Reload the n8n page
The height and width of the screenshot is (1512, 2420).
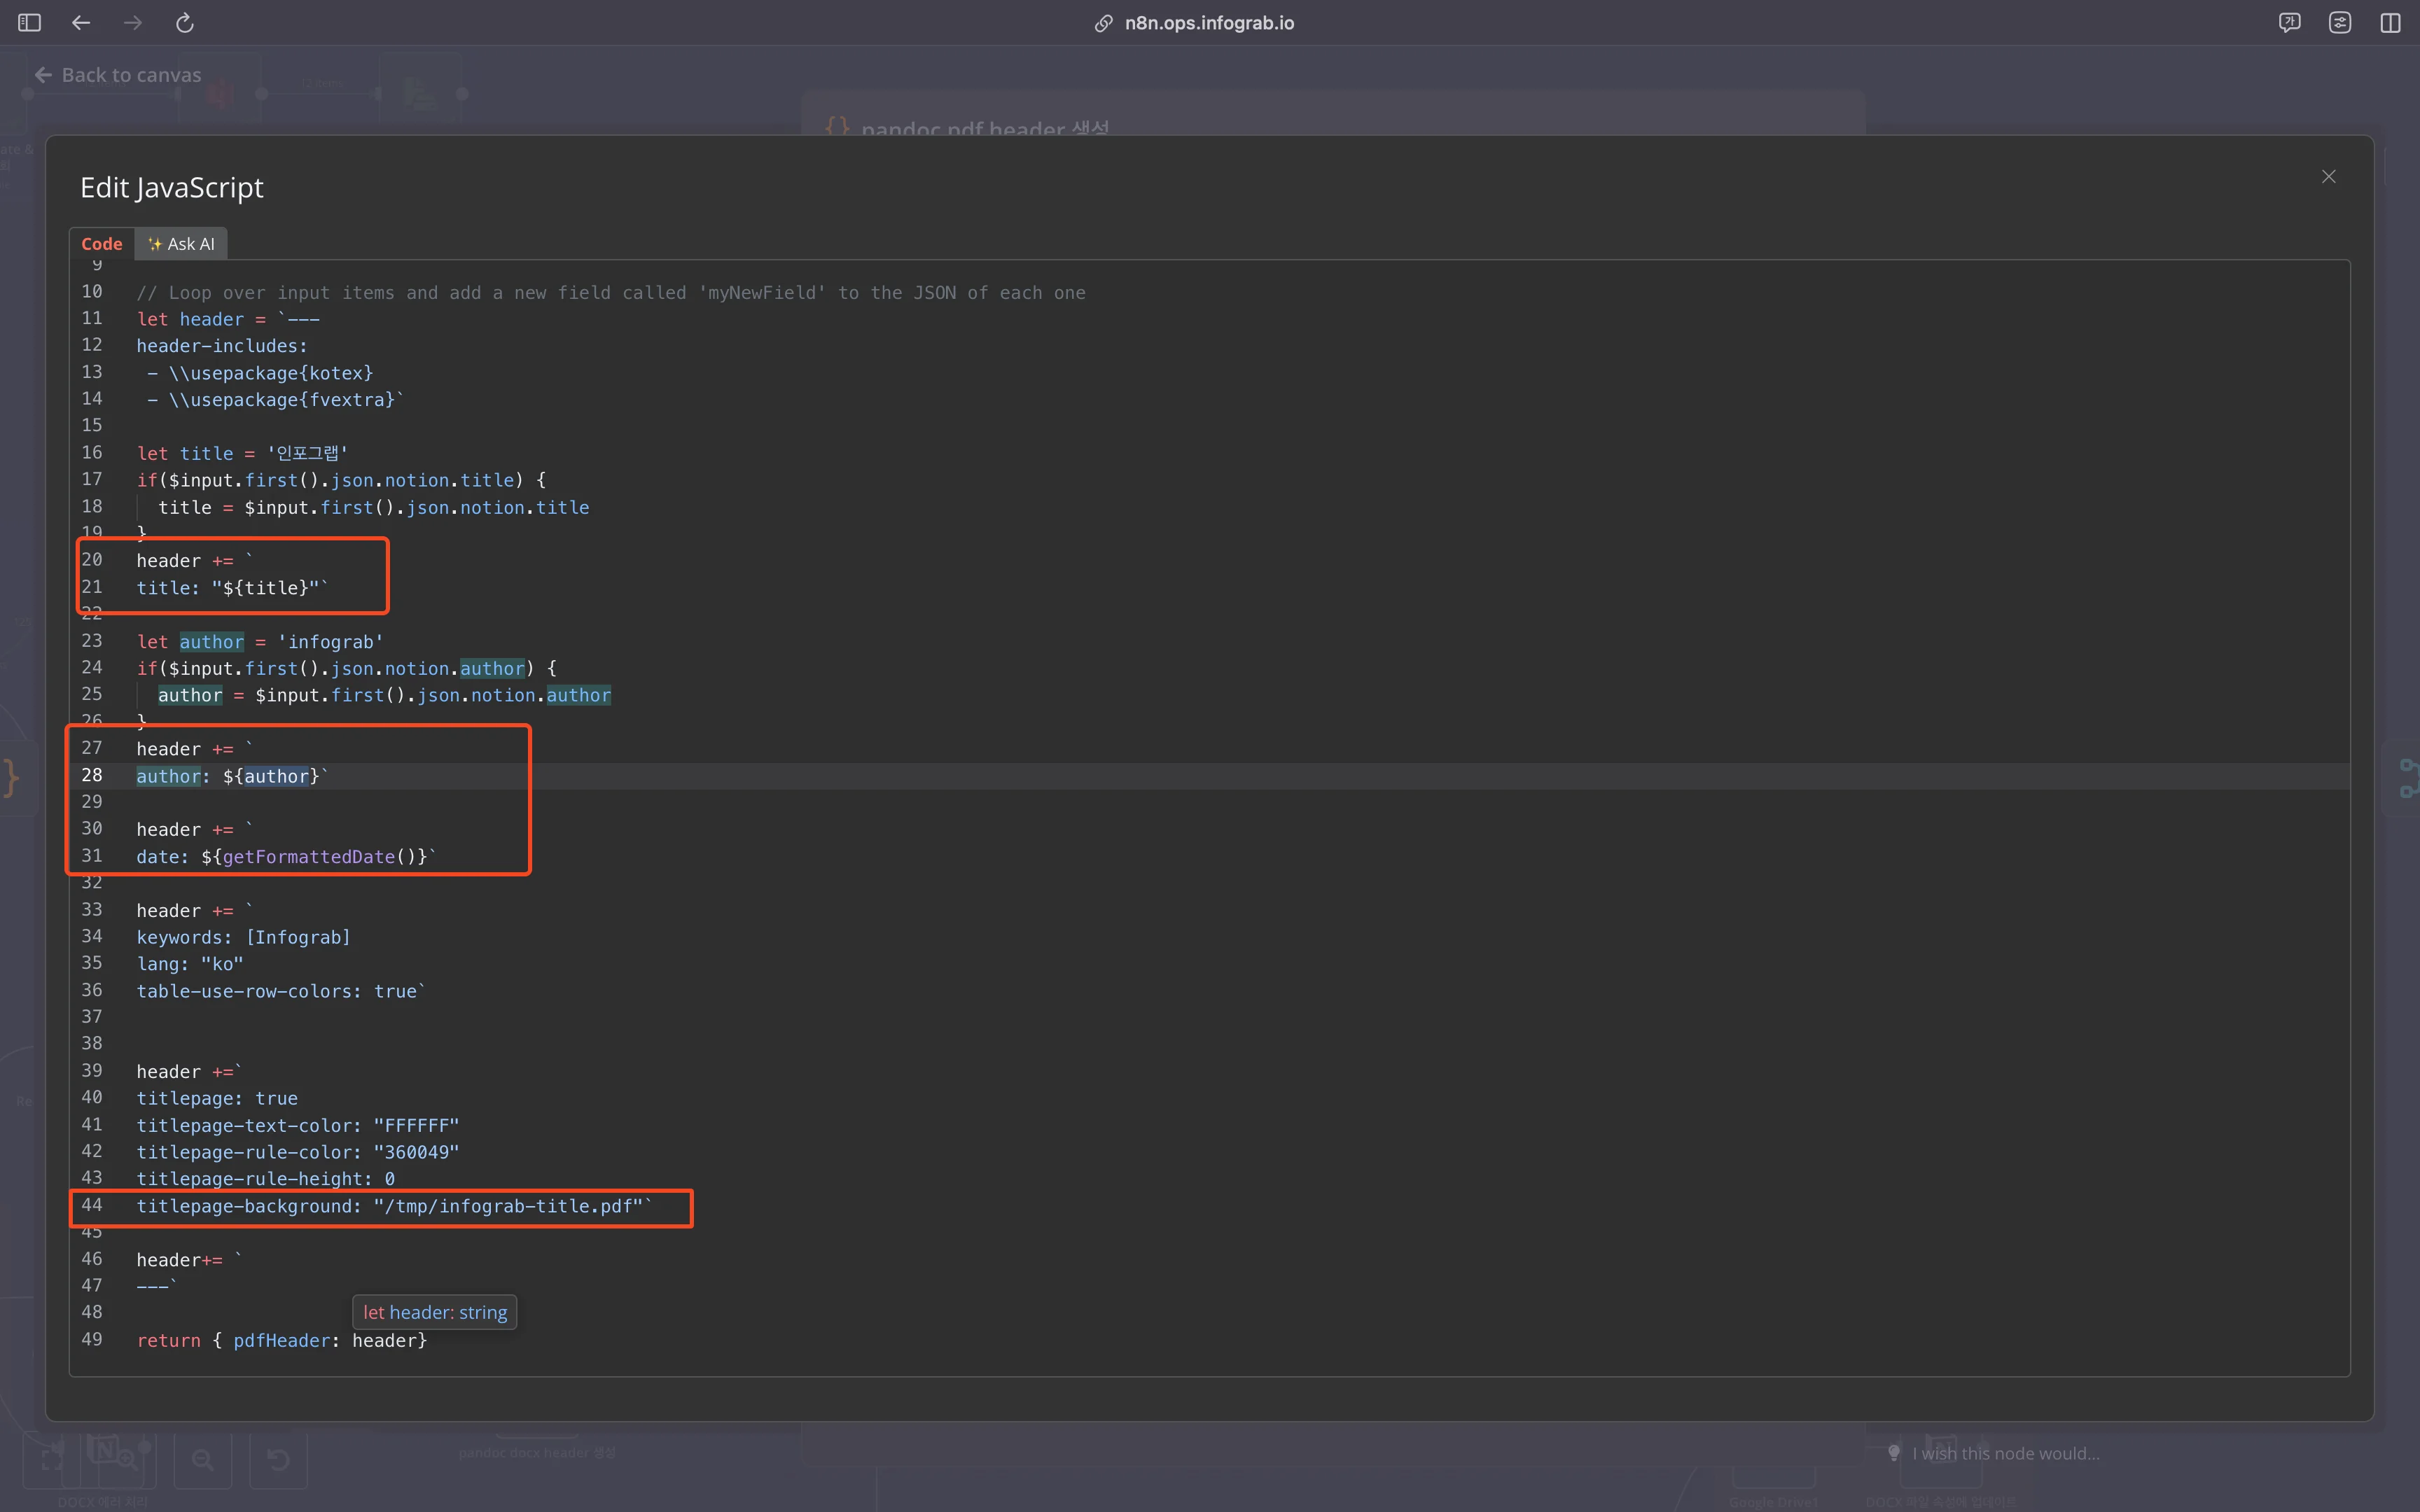point(185,23)
